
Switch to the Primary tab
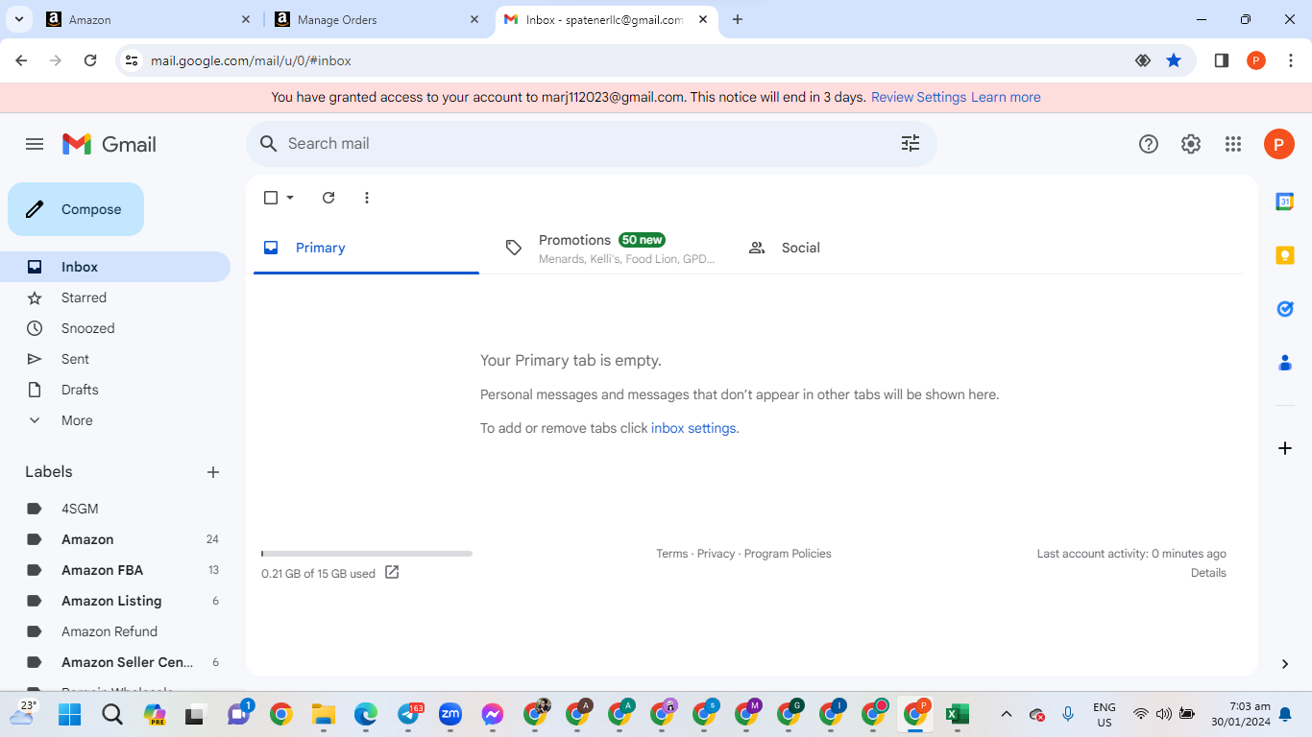tap(366, 248)
